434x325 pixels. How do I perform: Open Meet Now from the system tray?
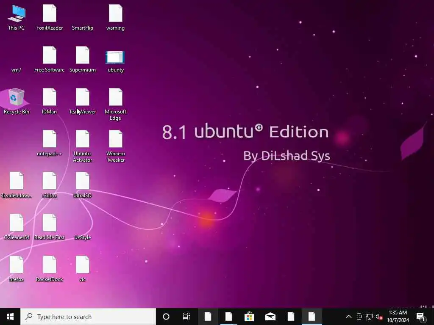point(359,317)
